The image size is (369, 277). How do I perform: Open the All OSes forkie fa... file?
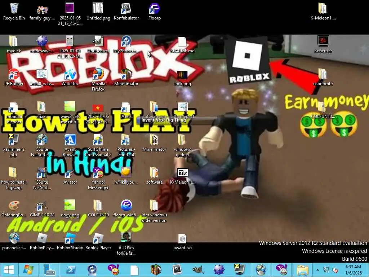pos(126,244)
